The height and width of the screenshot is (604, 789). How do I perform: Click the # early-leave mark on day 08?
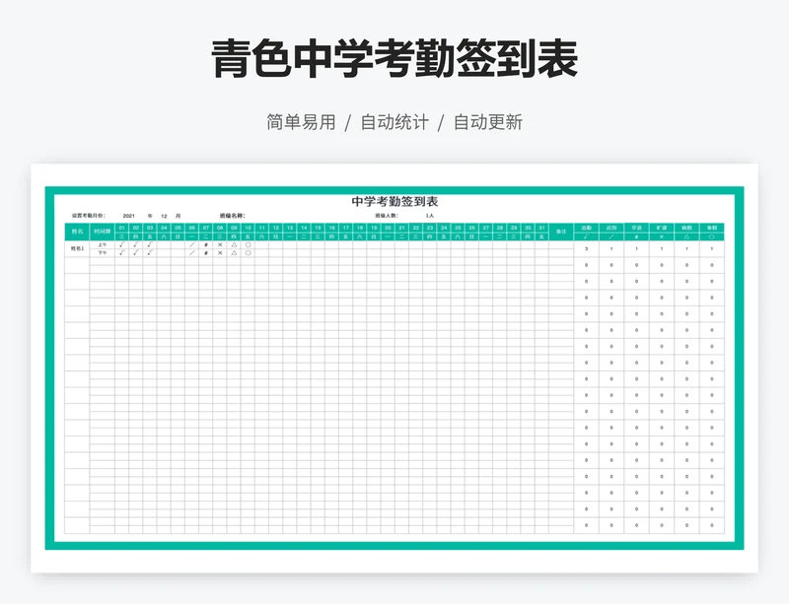coord(205,243)
